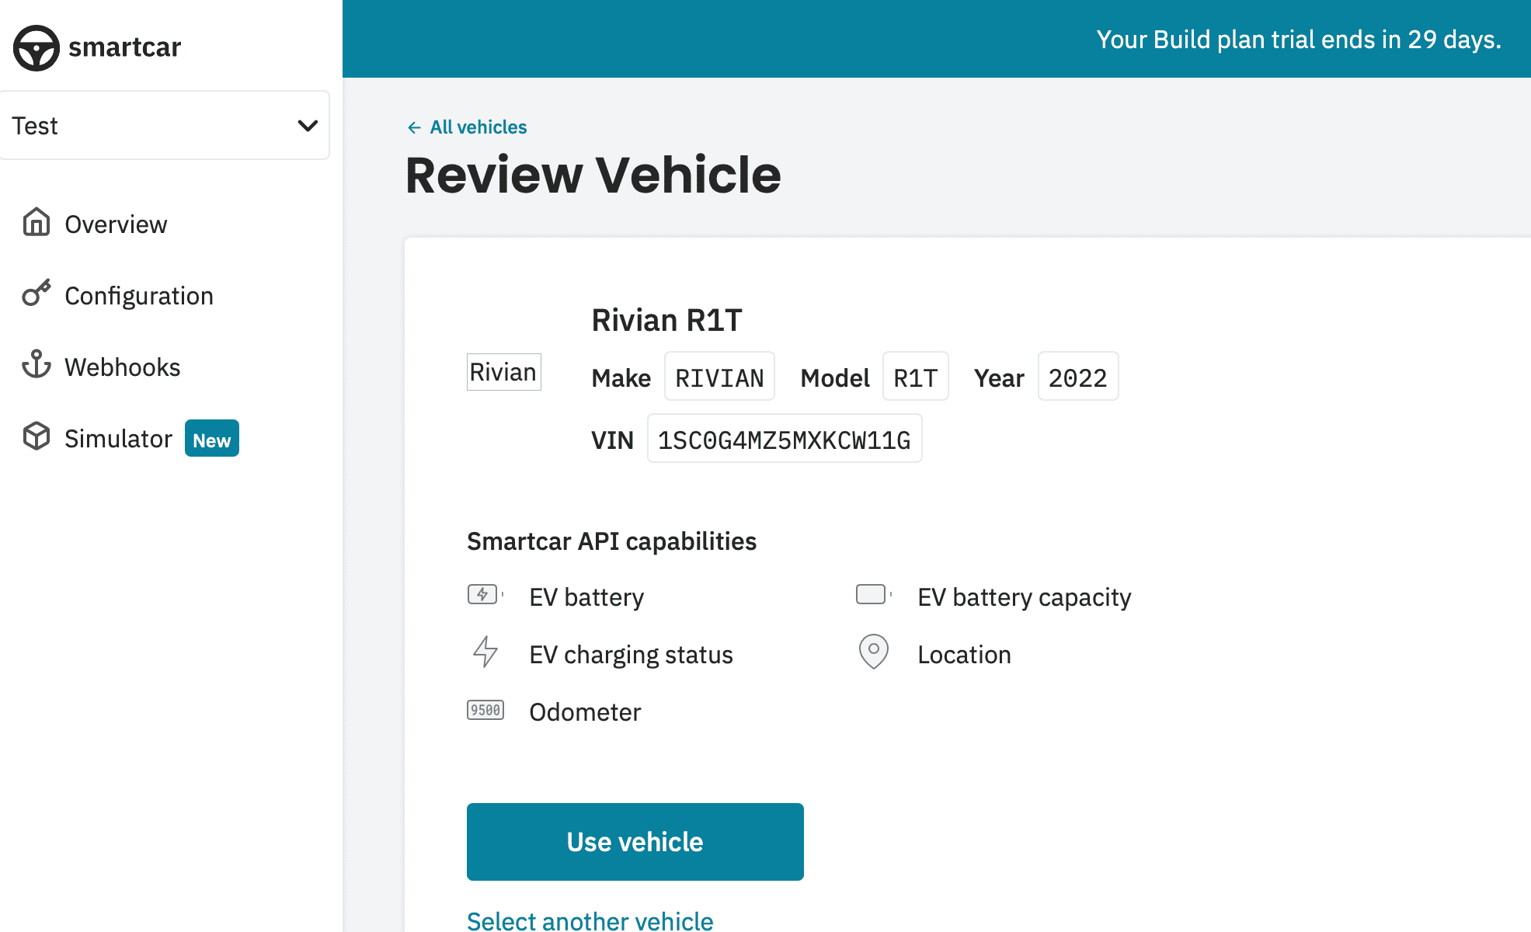Click the Webhooks anchor icon
Screen dimensions: 1531x932
click(37, 364)
